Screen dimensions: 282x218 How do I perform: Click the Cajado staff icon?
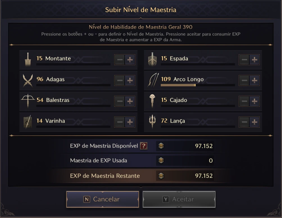pos(152,101)
